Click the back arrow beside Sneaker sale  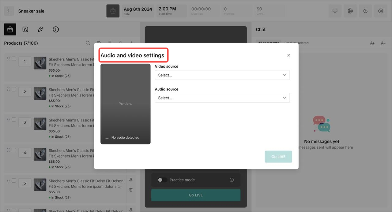(x=9, y=11)
